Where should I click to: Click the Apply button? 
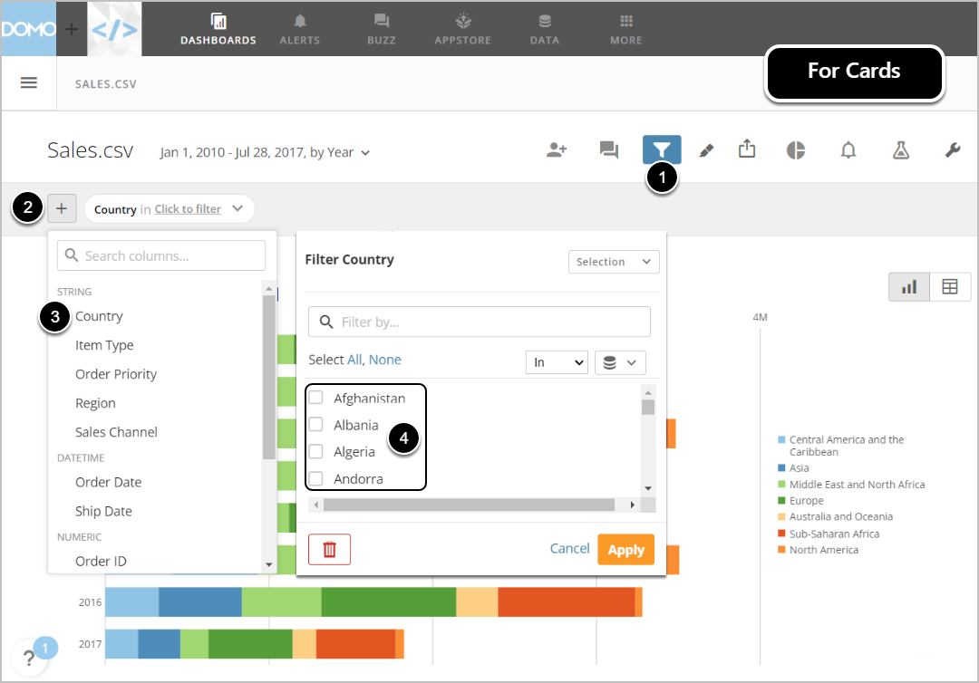coord(625,550)
